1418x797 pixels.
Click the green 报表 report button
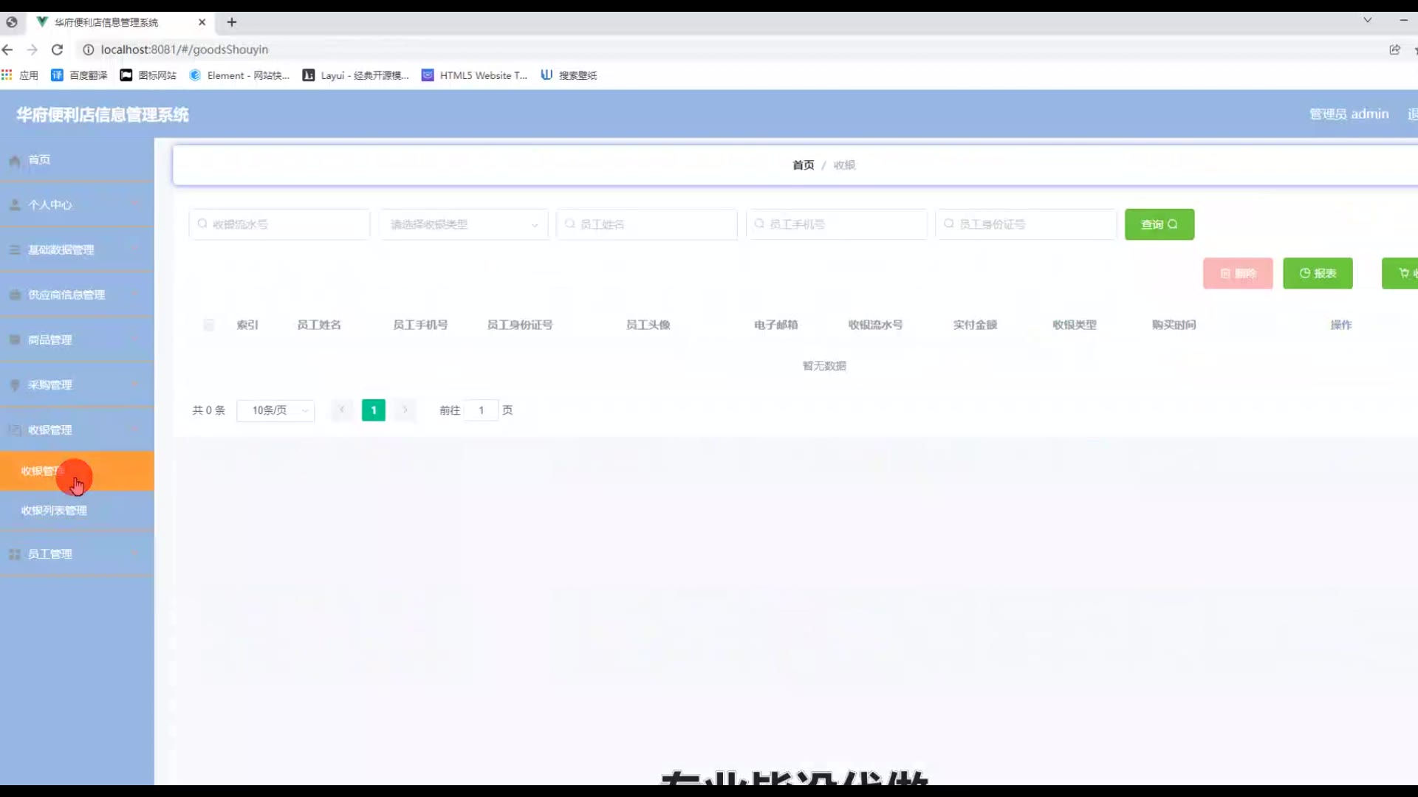(1318, 274)
